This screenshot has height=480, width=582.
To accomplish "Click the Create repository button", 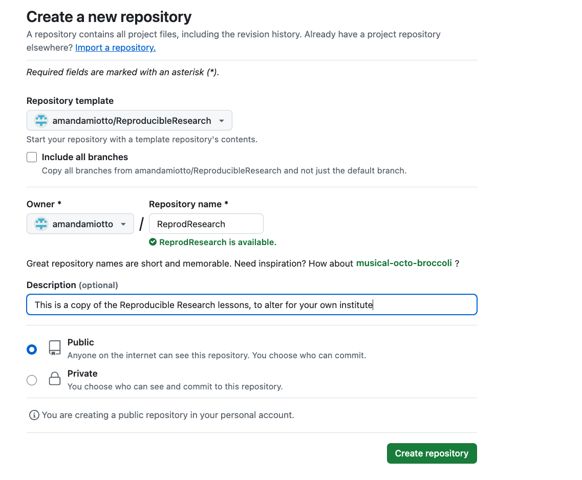I will (432, 453).
